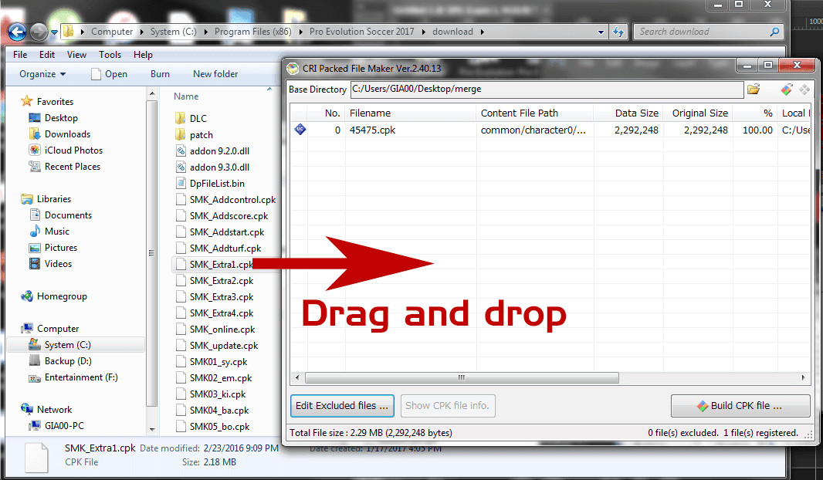This screenshot has height=480, width=823.
Task: Select the blue diamond icon beside entry 45475.cpk
Action: (x=300, y=130)
